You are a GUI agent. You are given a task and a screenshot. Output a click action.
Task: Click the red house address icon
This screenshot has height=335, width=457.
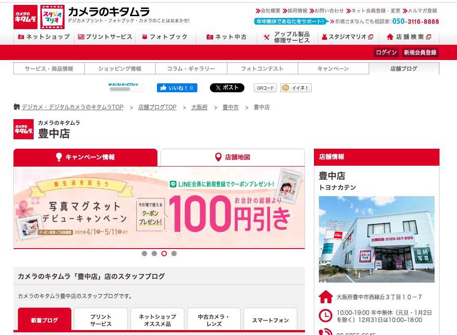(x=326, y=297)
